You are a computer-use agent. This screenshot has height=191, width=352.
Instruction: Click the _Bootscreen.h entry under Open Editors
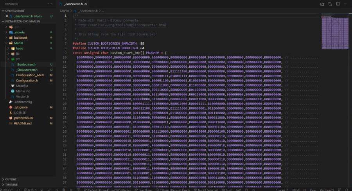(x=24, y=16)
